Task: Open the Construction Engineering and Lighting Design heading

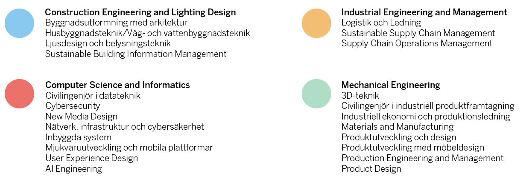Action: coord(140,12)
